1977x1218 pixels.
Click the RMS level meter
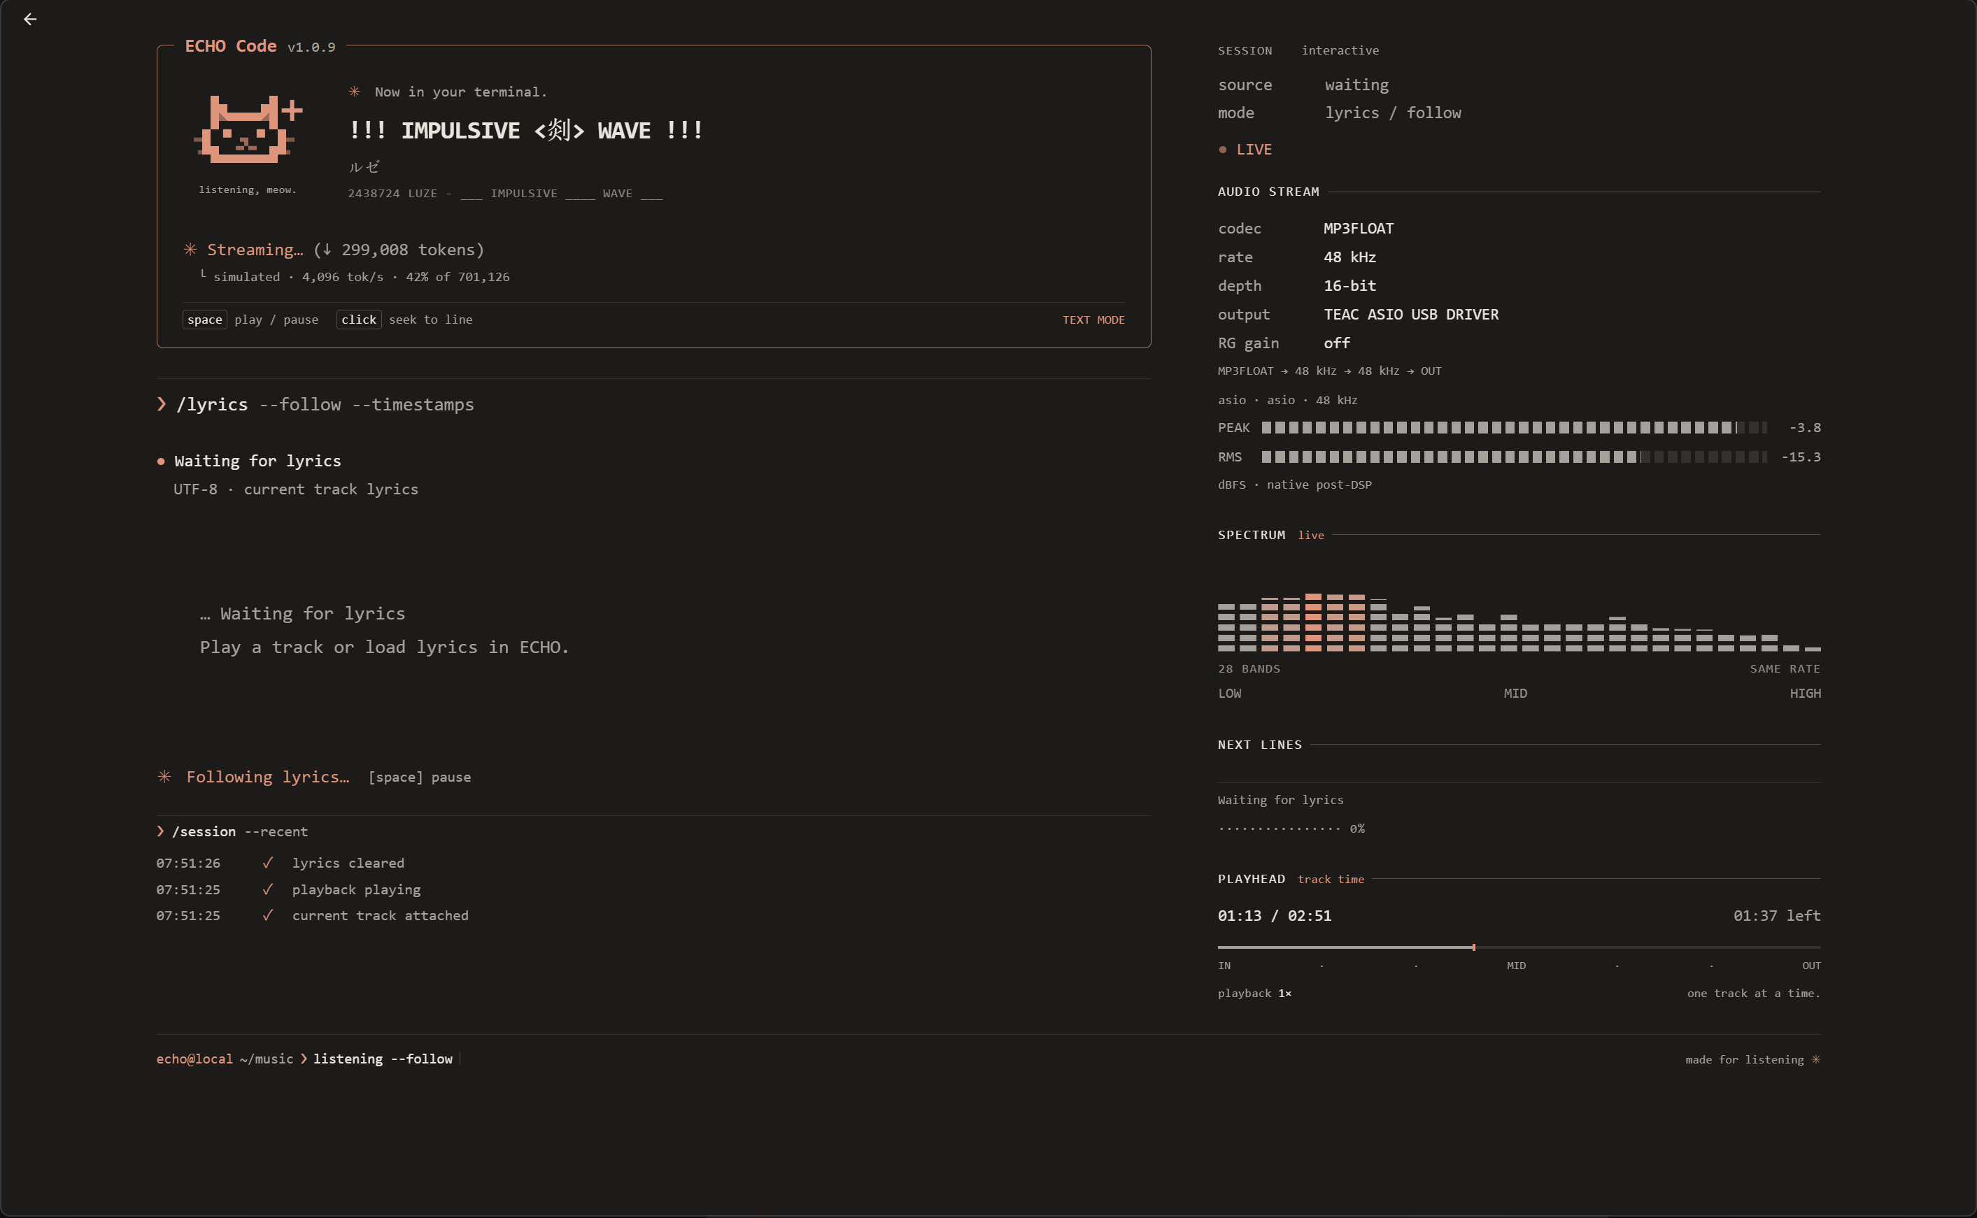coord(1514,457)
